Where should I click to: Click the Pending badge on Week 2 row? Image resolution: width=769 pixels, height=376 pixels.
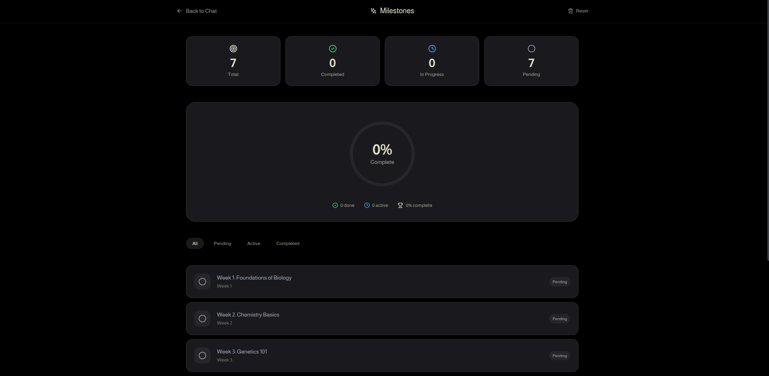coord(560,319)
